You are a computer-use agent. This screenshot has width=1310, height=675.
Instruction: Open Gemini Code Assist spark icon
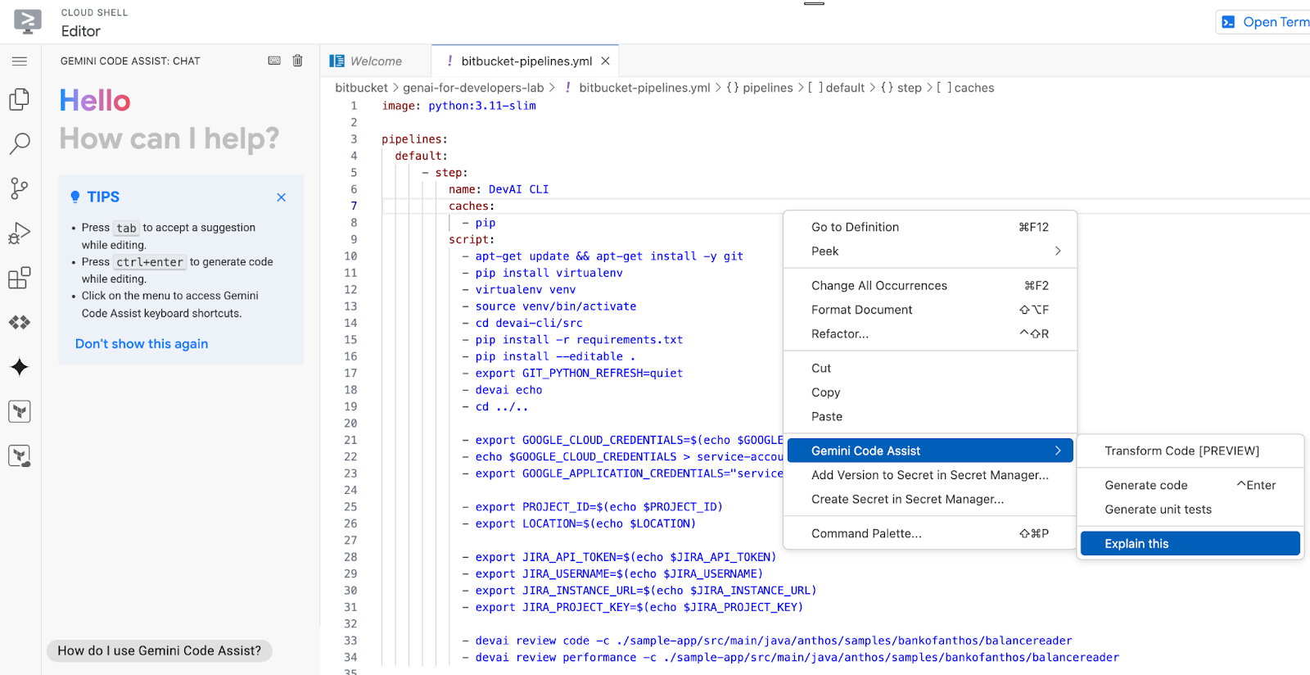tap(20, 367)
